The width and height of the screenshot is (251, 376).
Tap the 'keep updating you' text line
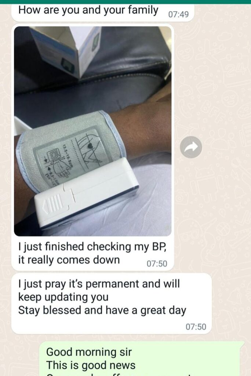click(x=63, y=297)
